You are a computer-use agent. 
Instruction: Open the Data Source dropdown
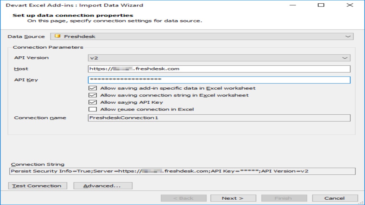click(202, 36)
